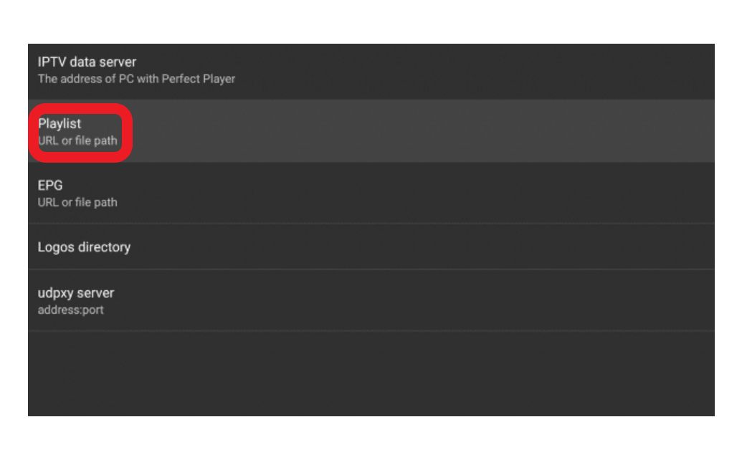Image resolution: width=742 pixels, height=460 pixels.
Task: Open the EPG setting
Action: coord(371,193)
